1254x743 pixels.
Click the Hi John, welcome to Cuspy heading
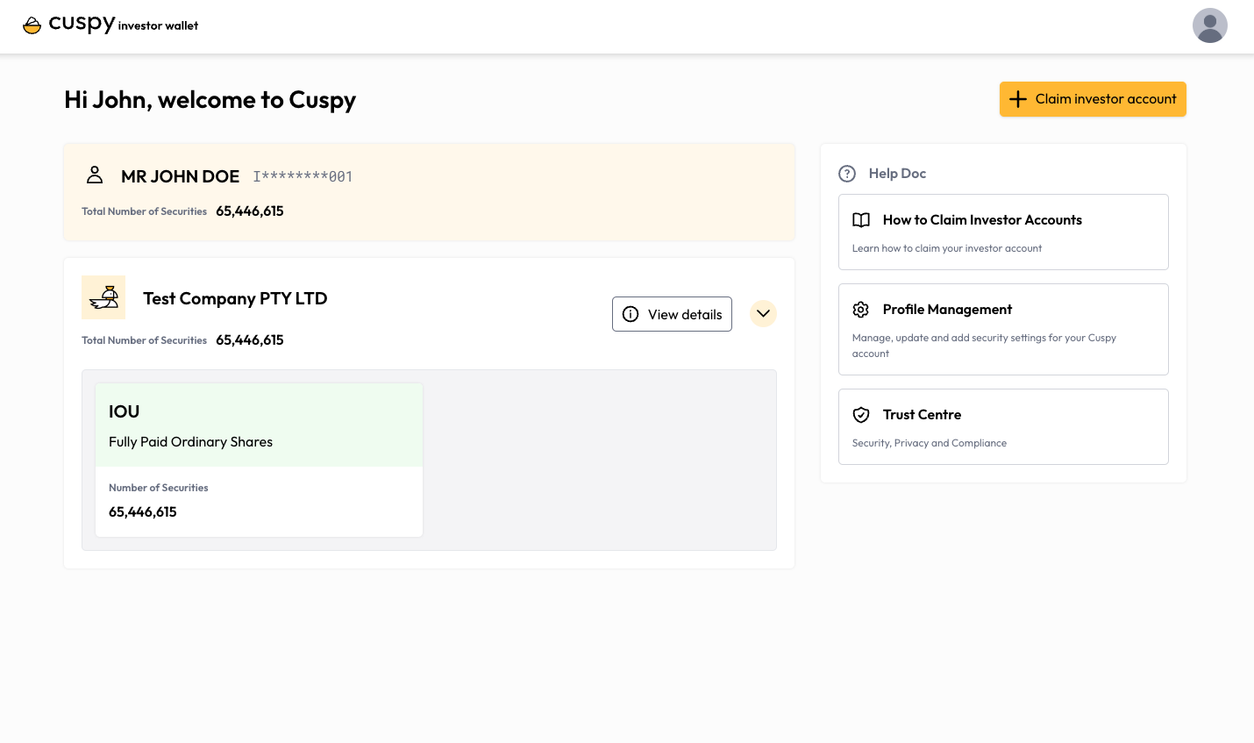point(210,100)
